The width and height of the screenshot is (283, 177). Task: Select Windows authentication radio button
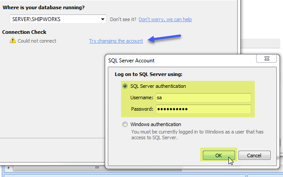point(125,124)
